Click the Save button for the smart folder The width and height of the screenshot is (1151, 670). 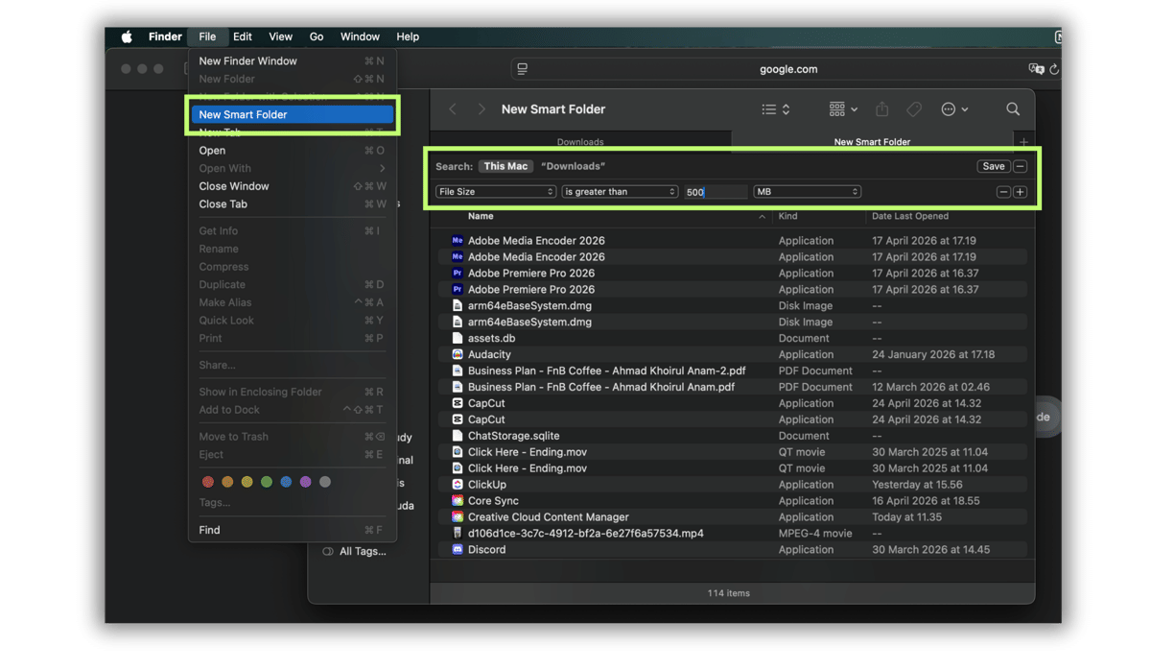pos(993,165)
